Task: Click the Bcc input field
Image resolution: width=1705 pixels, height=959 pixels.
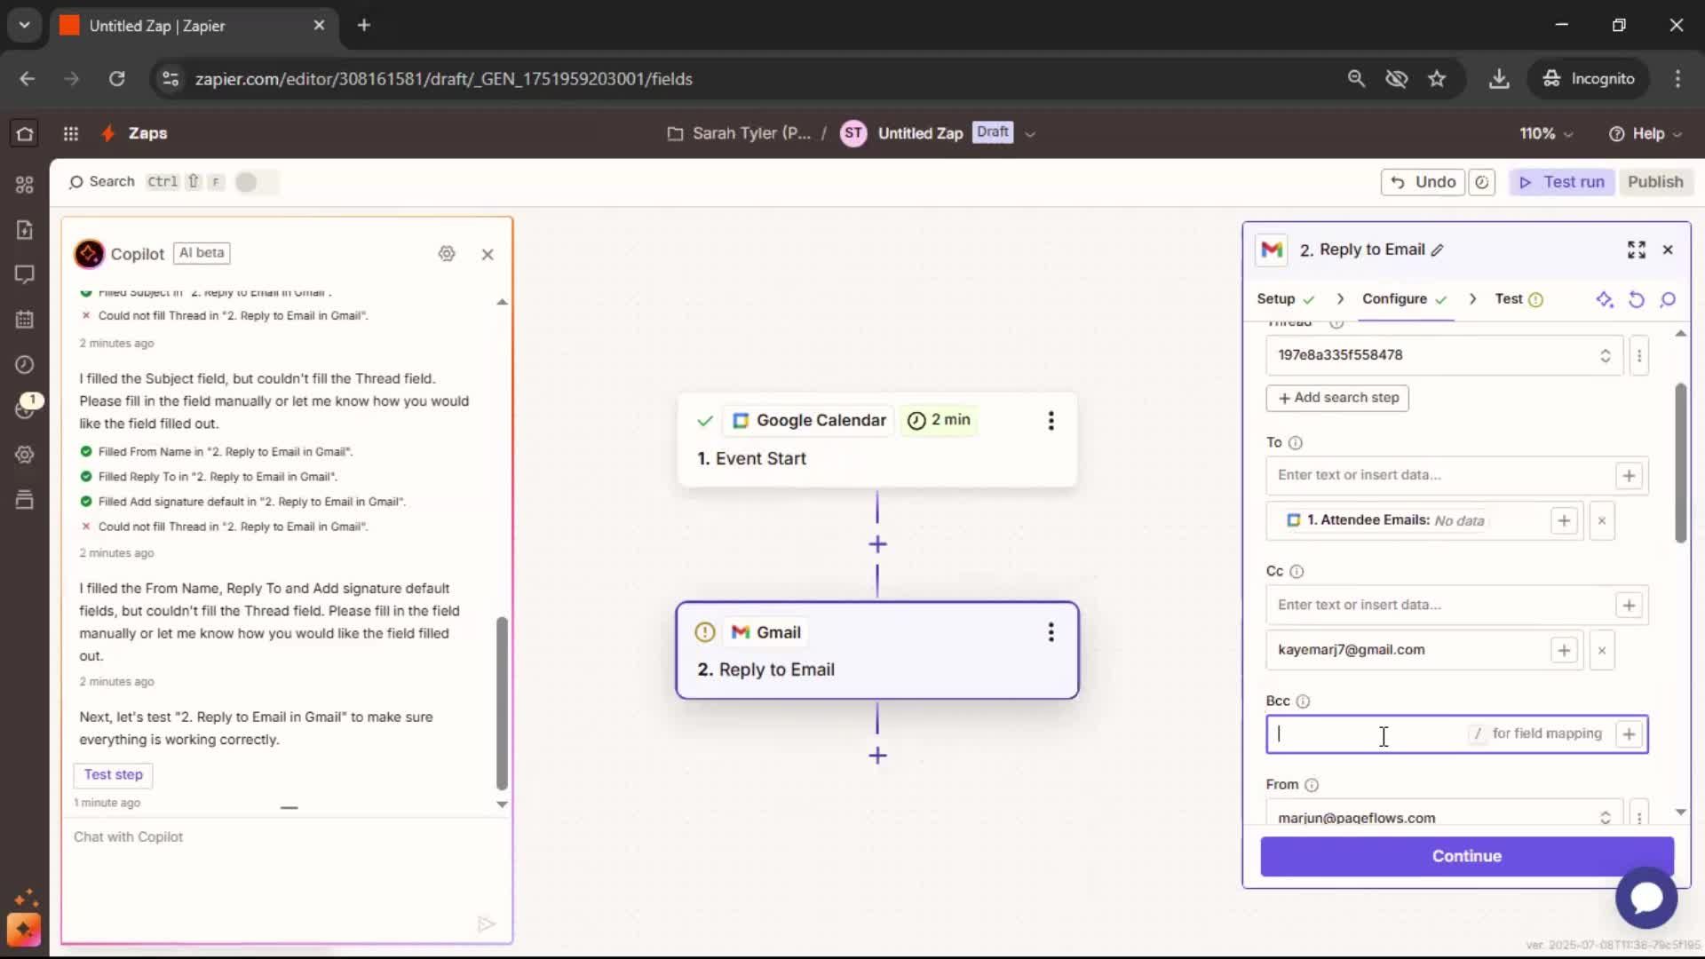Action: click(1457, 734)
